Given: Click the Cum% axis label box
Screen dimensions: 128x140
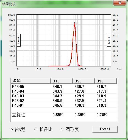Looking at the screenshot, I should click(x=18, y=40).
